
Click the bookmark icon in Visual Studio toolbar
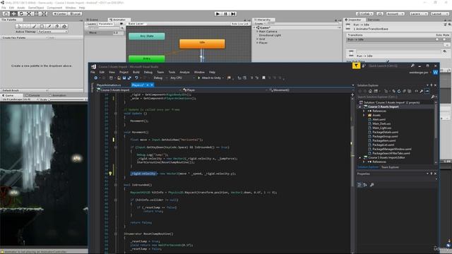pyautogui.click(x=263, y=78)
